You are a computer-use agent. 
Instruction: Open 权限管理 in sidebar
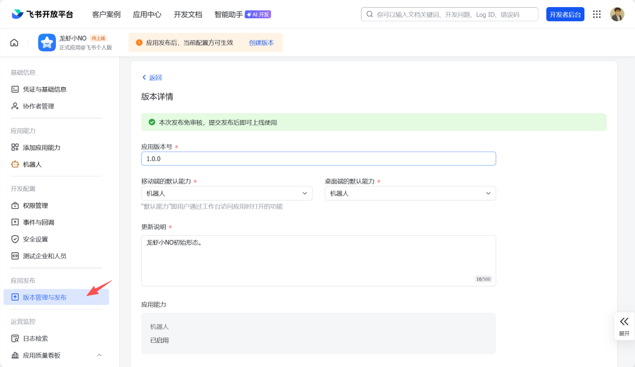pos(35,206)
